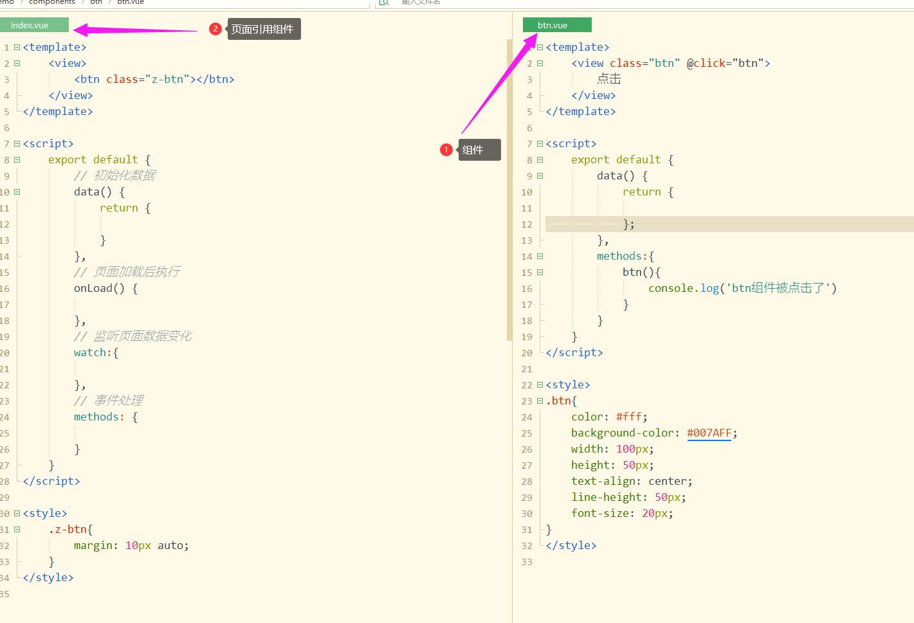The height and width of the screenshot is (623, 914).
Task: Click the comment '// 事件处理'
Action: point(109,401)
